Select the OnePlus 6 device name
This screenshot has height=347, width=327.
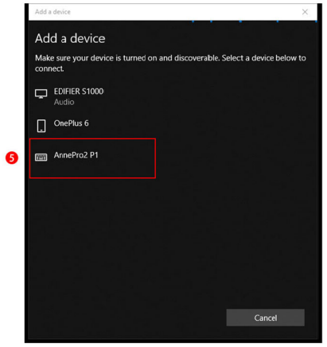(71, 123)
